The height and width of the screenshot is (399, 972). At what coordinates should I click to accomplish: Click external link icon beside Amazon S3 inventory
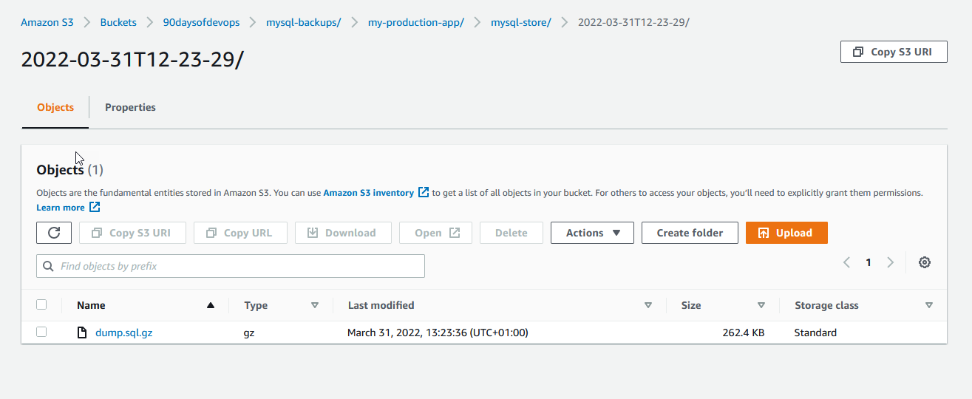424,192
